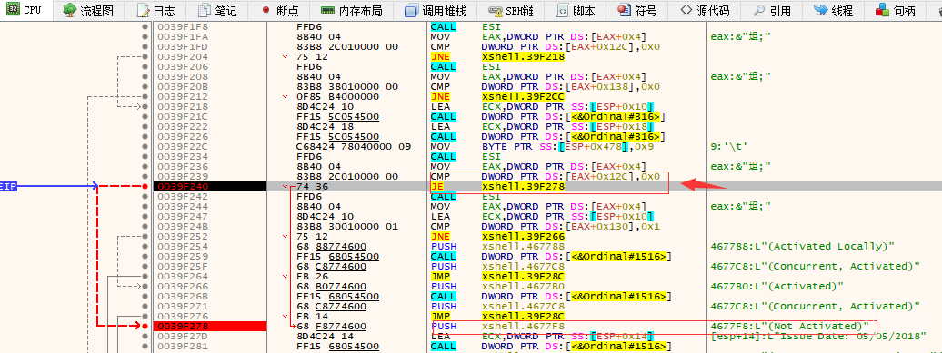The height and width of the screenshot is (353, 942).
Task: Click opcode bytes C68424 78040000 09
Action: click(x=354, y=146)
